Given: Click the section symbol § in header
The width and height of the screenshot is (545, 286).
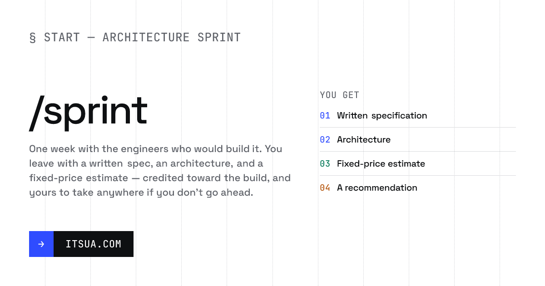Looking at the screenshot, I should coord(33,38).
